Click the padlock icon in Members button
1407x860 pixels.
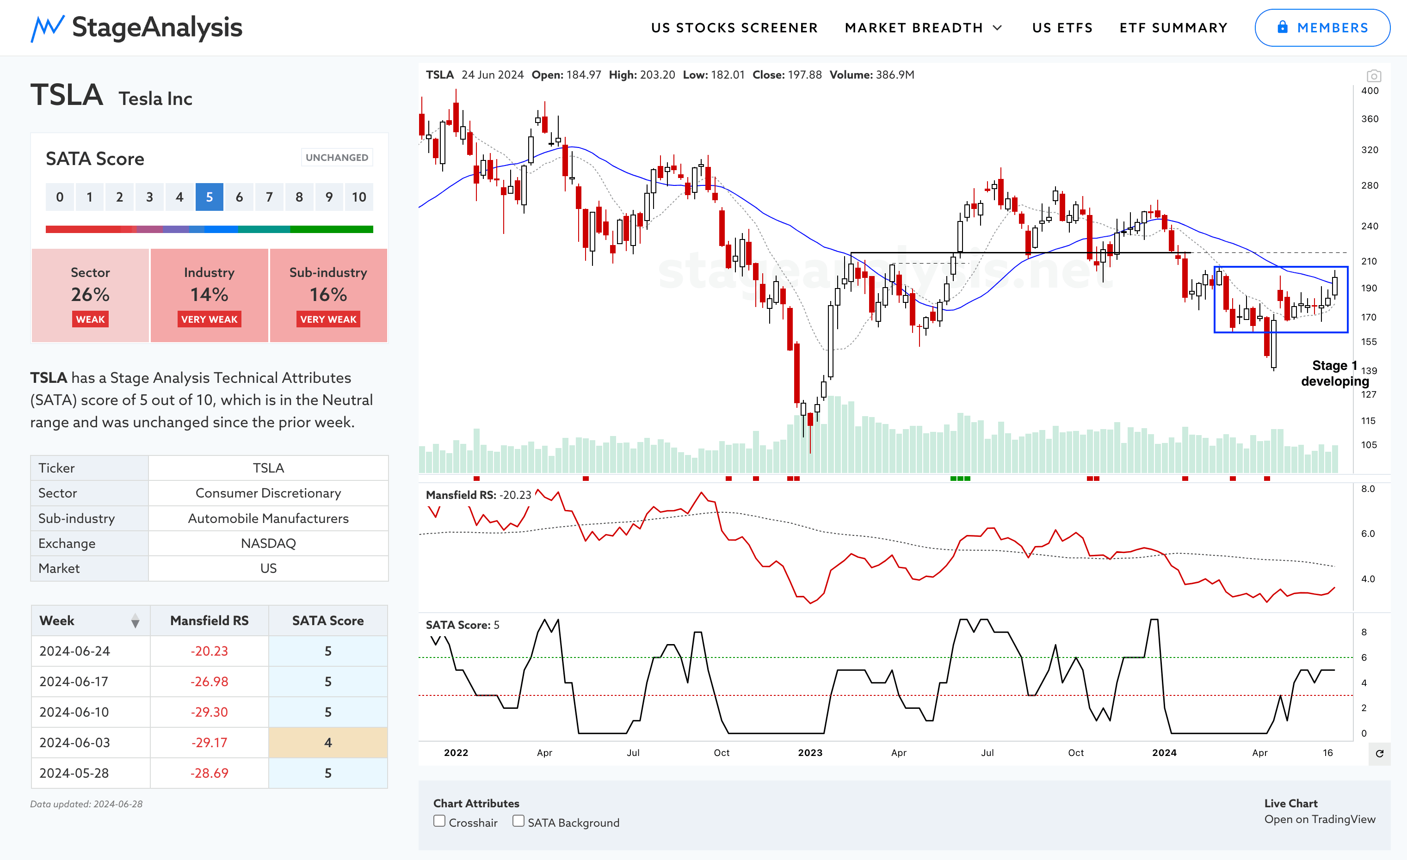1283,27
